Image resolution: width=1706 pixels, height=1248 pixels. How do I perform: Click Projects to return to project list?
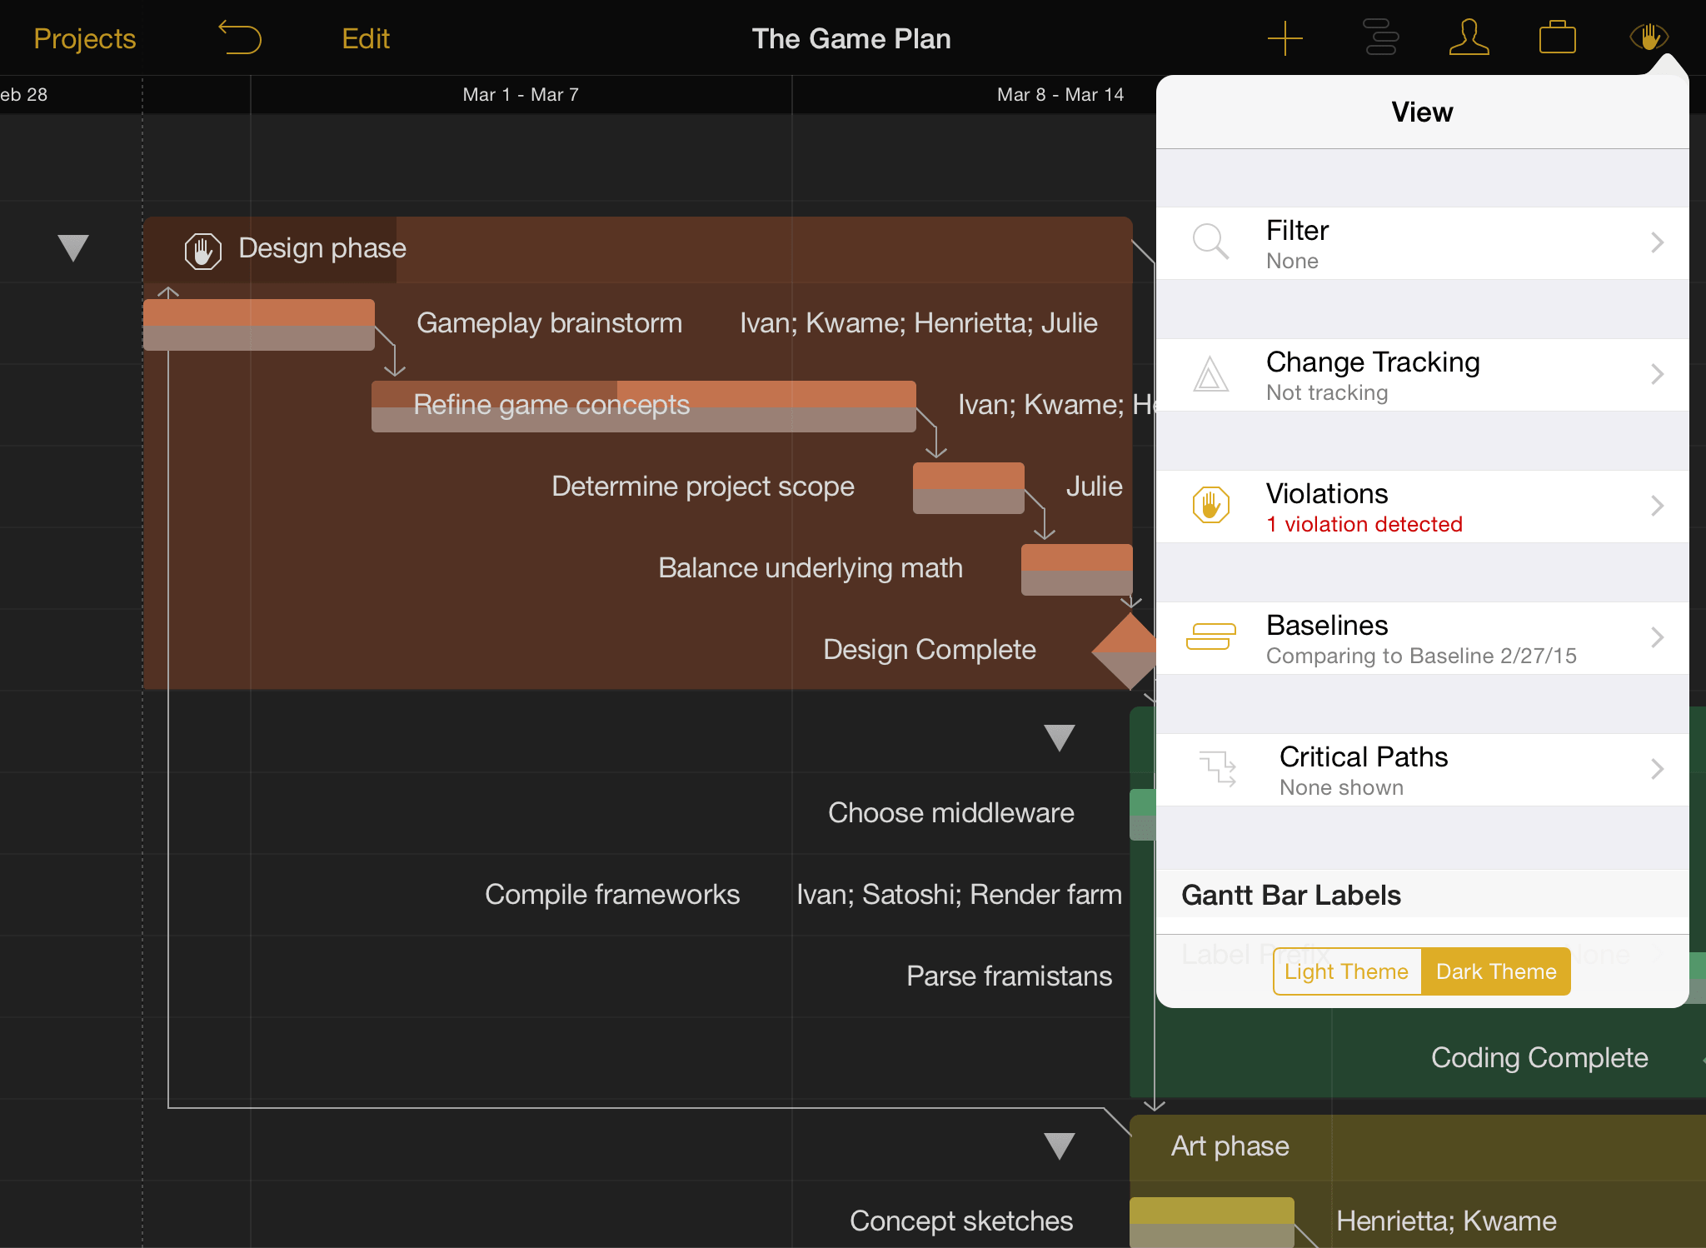pos(83,36)
